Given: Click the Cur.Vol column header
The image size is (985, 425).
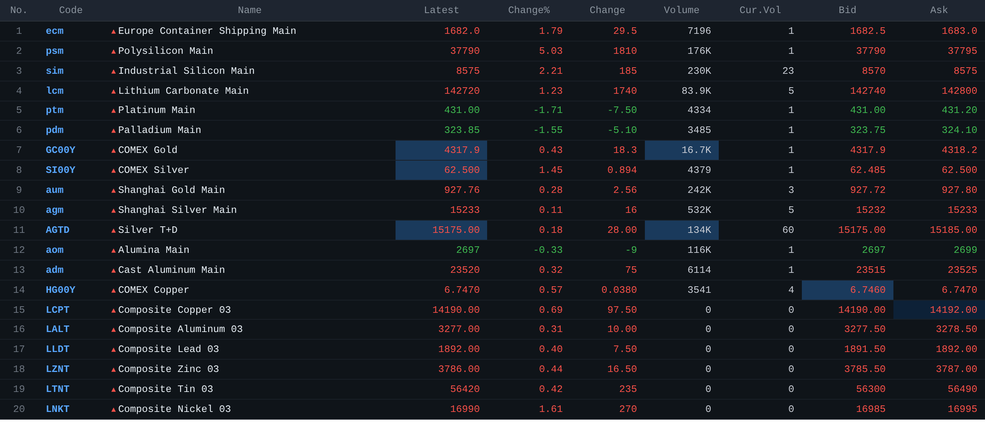Looking at the screenshot, I should (760, 10).
